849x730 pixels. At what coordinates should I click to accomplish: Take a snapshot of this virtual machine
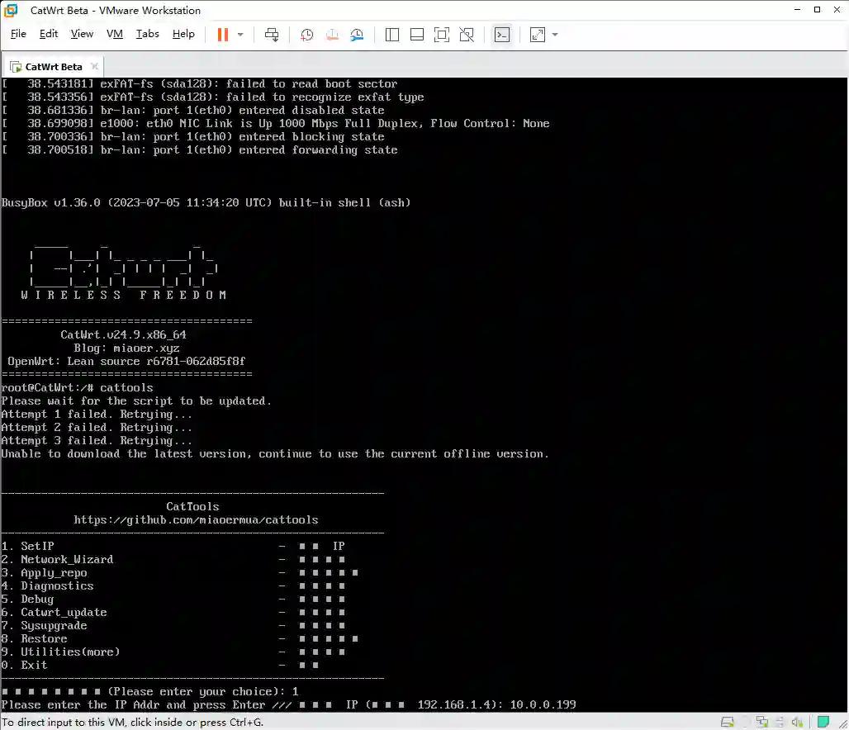(306, 35)
